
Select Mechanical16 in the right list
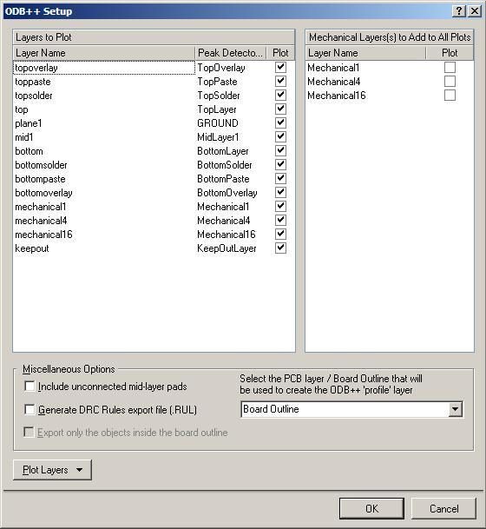[337, 96]
